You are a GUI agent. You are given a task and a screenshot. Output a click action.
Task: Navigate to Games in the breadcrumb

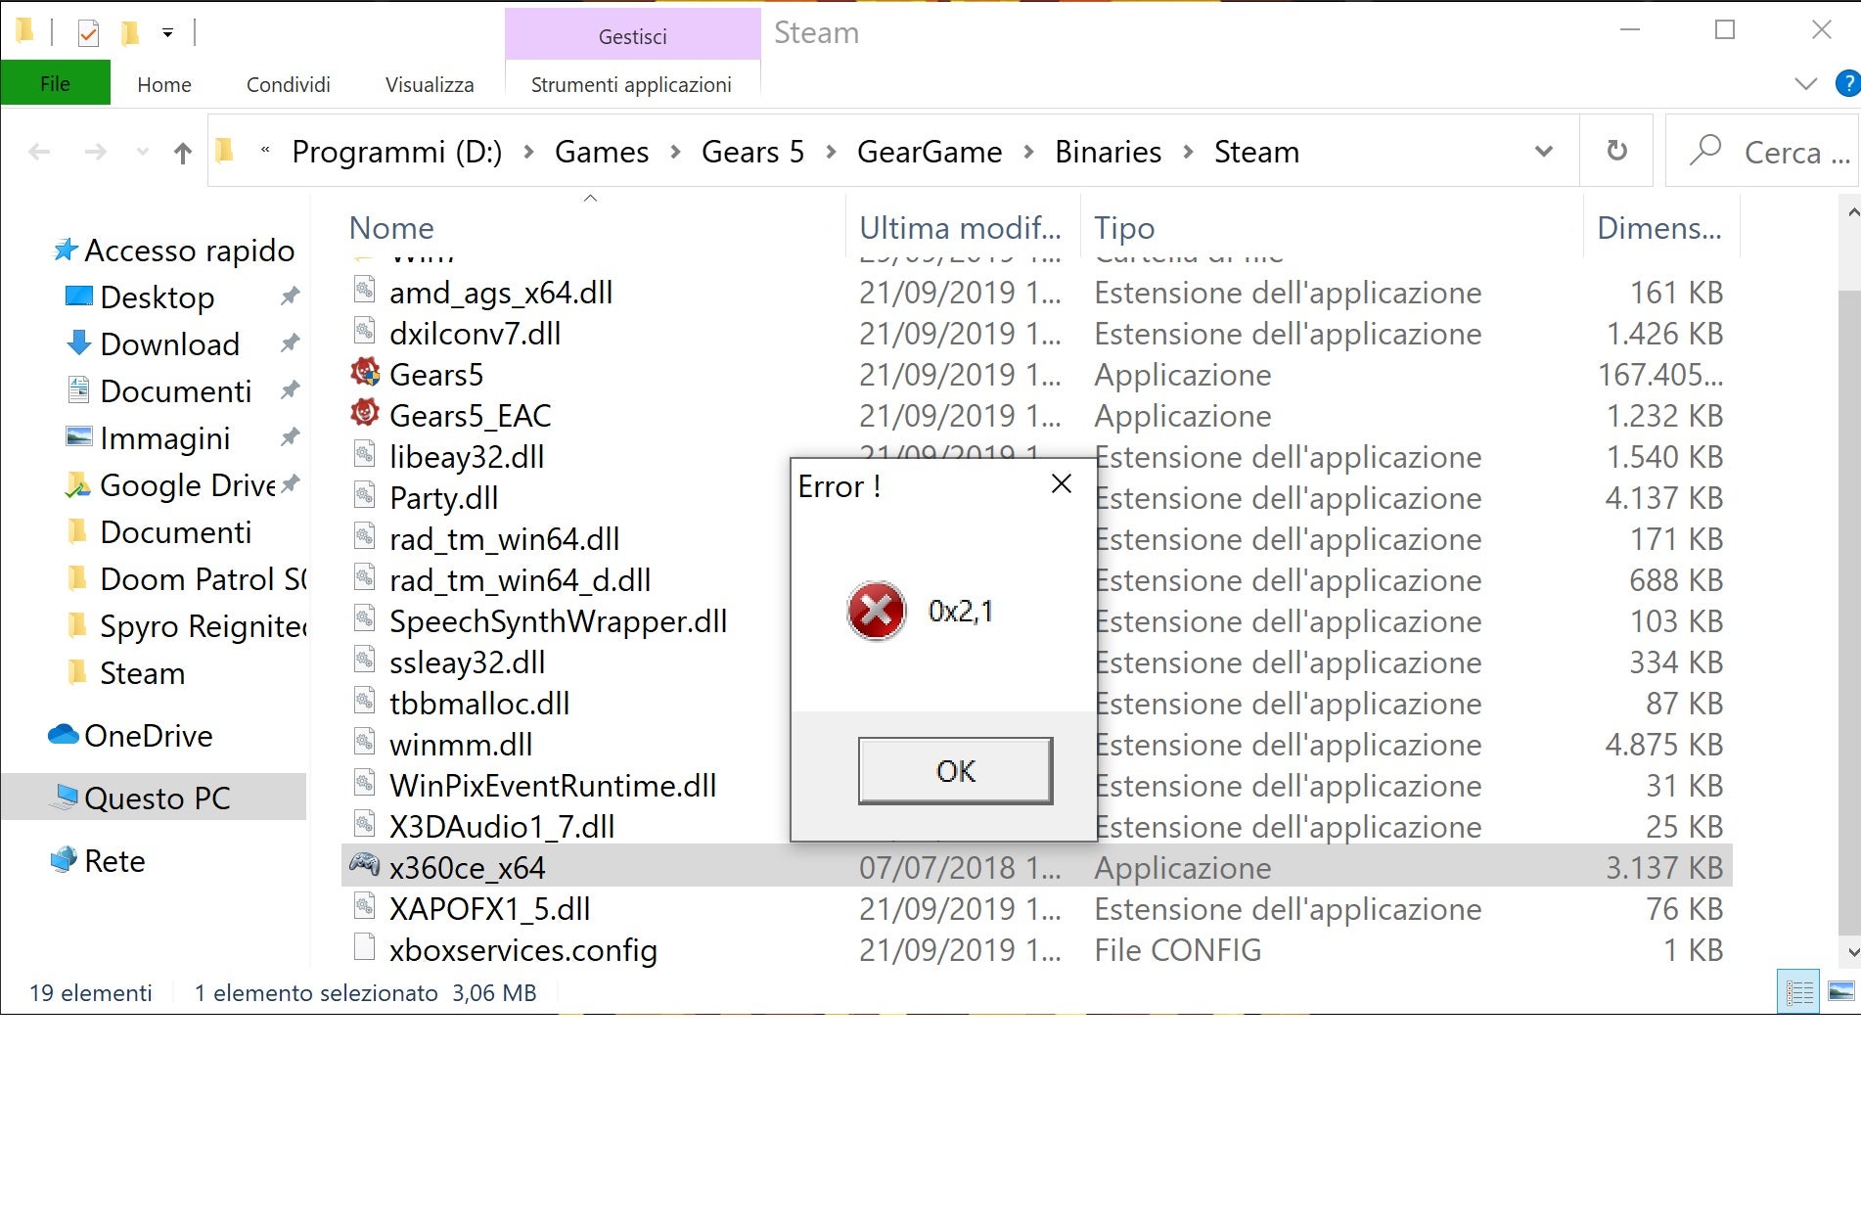pyautogui.click(x=602, y=152)
